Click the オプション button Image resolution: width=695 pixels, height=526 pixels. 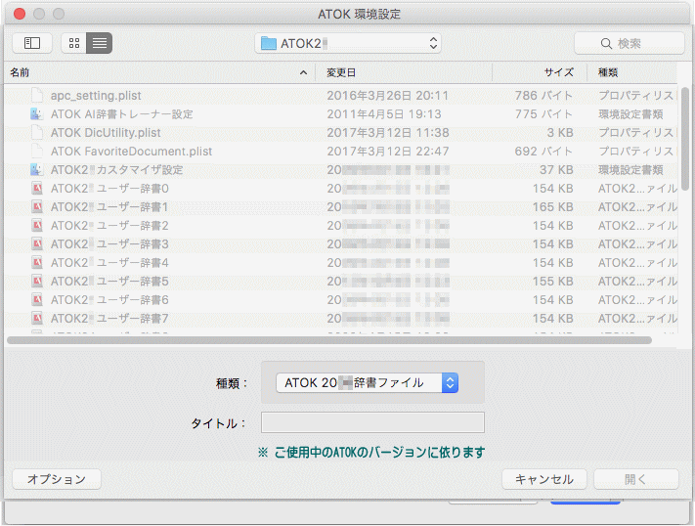click(57, 479)
